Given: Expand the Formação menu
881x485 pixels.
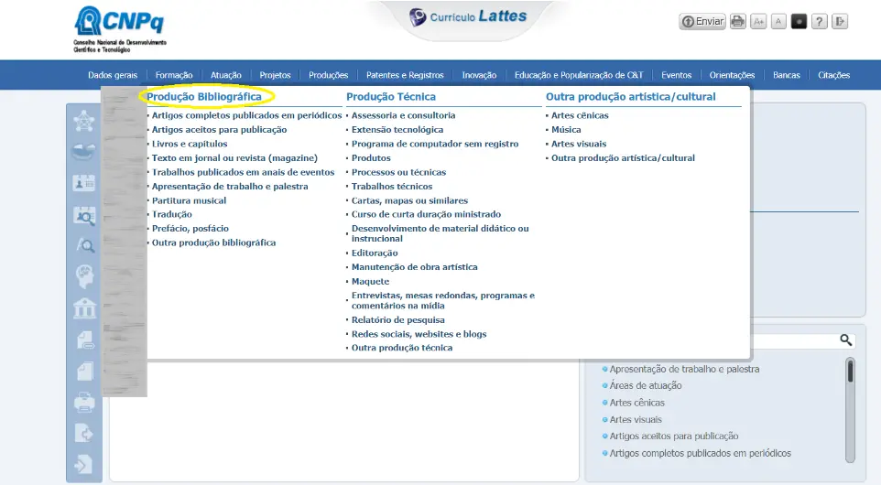Looking at the screenshot, I should pos(174,75).
